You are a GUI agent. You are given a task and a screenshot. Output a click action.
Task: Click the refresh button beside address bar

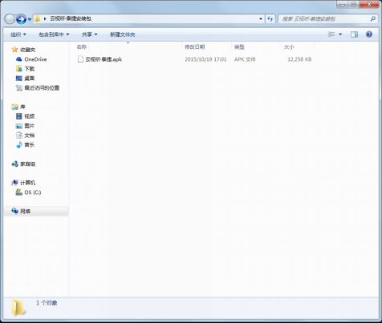[270, 19]
